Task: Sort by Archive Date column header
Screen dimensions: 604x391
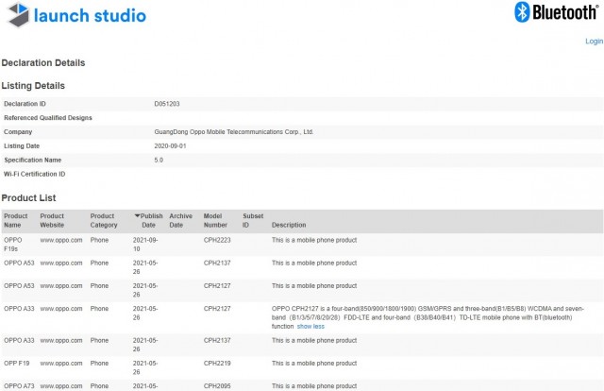Action: click(x=180, y=221)
